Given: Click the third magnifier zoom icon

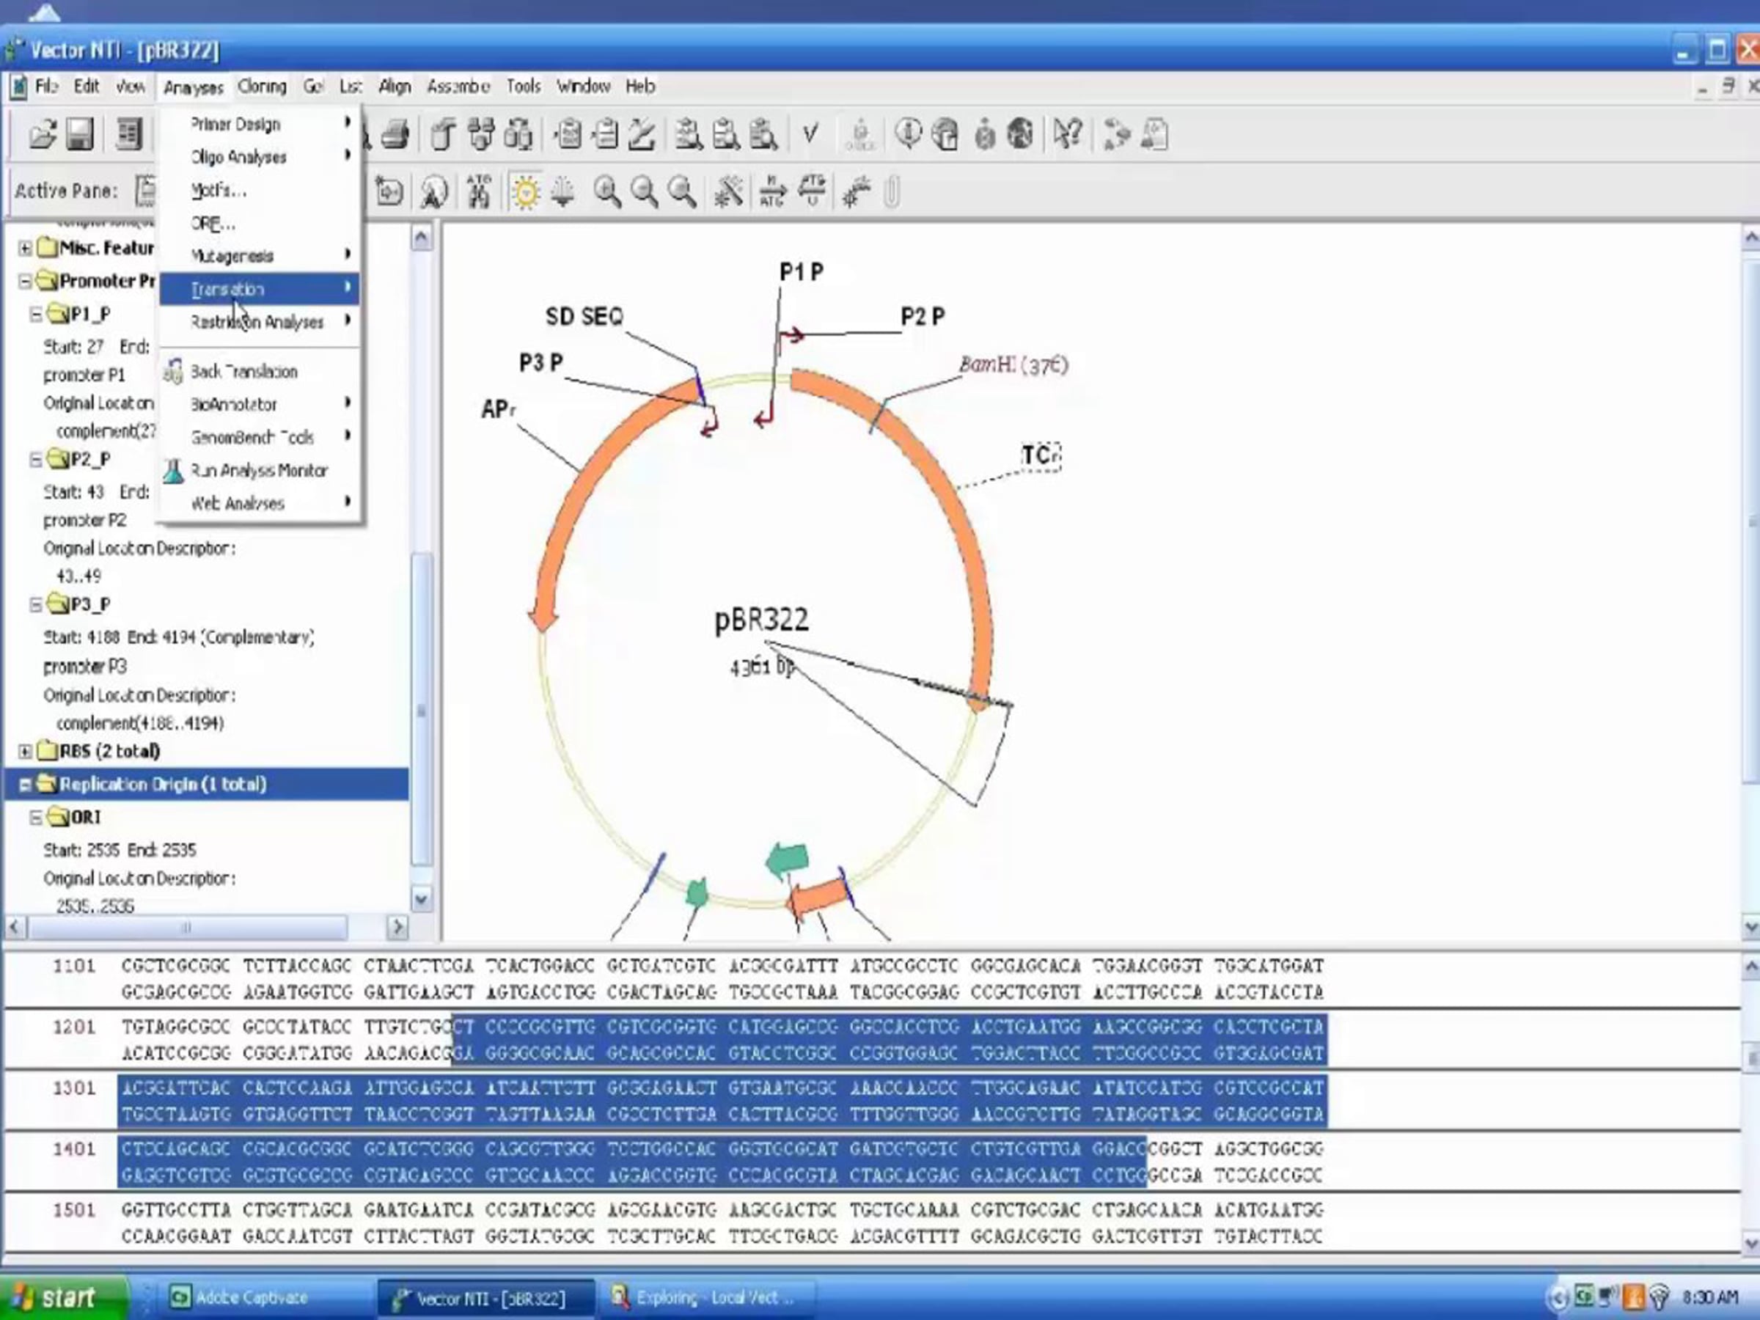Looking at the screenshot, I should point(682,191).
